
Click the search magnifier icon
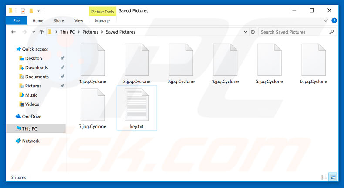331,32
